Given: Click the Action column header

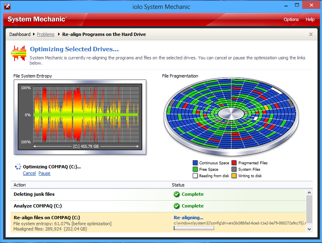Looking at the screenshot, I should (x=19, y=185).
